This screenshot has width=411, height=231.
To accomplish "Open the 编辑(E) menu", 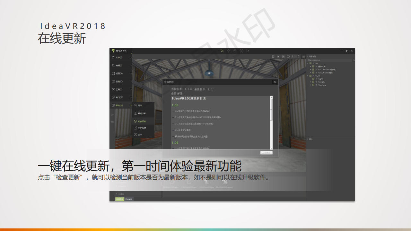I will tap(121, 65).
